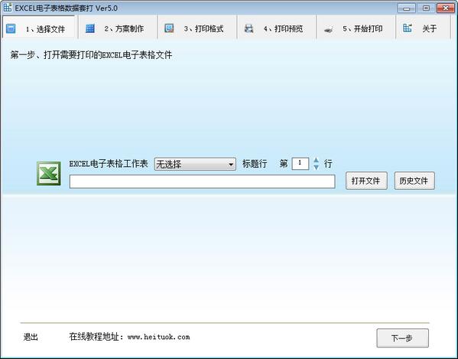This screenshot has width=458, height=359.
Task: Open the 4、打印预览 tab
Action: click(x=277, y=28)
